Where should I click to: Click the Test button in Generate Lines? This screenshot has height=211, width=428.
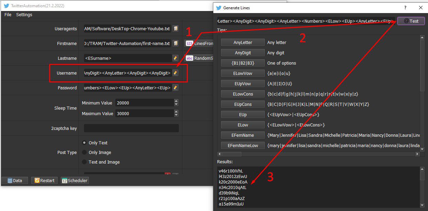click(x=411, y=21)
